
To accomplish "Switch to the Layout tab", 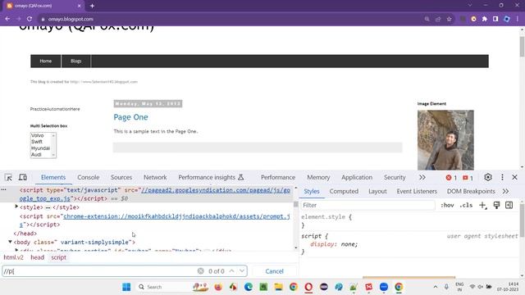I will tap(377, 191).
